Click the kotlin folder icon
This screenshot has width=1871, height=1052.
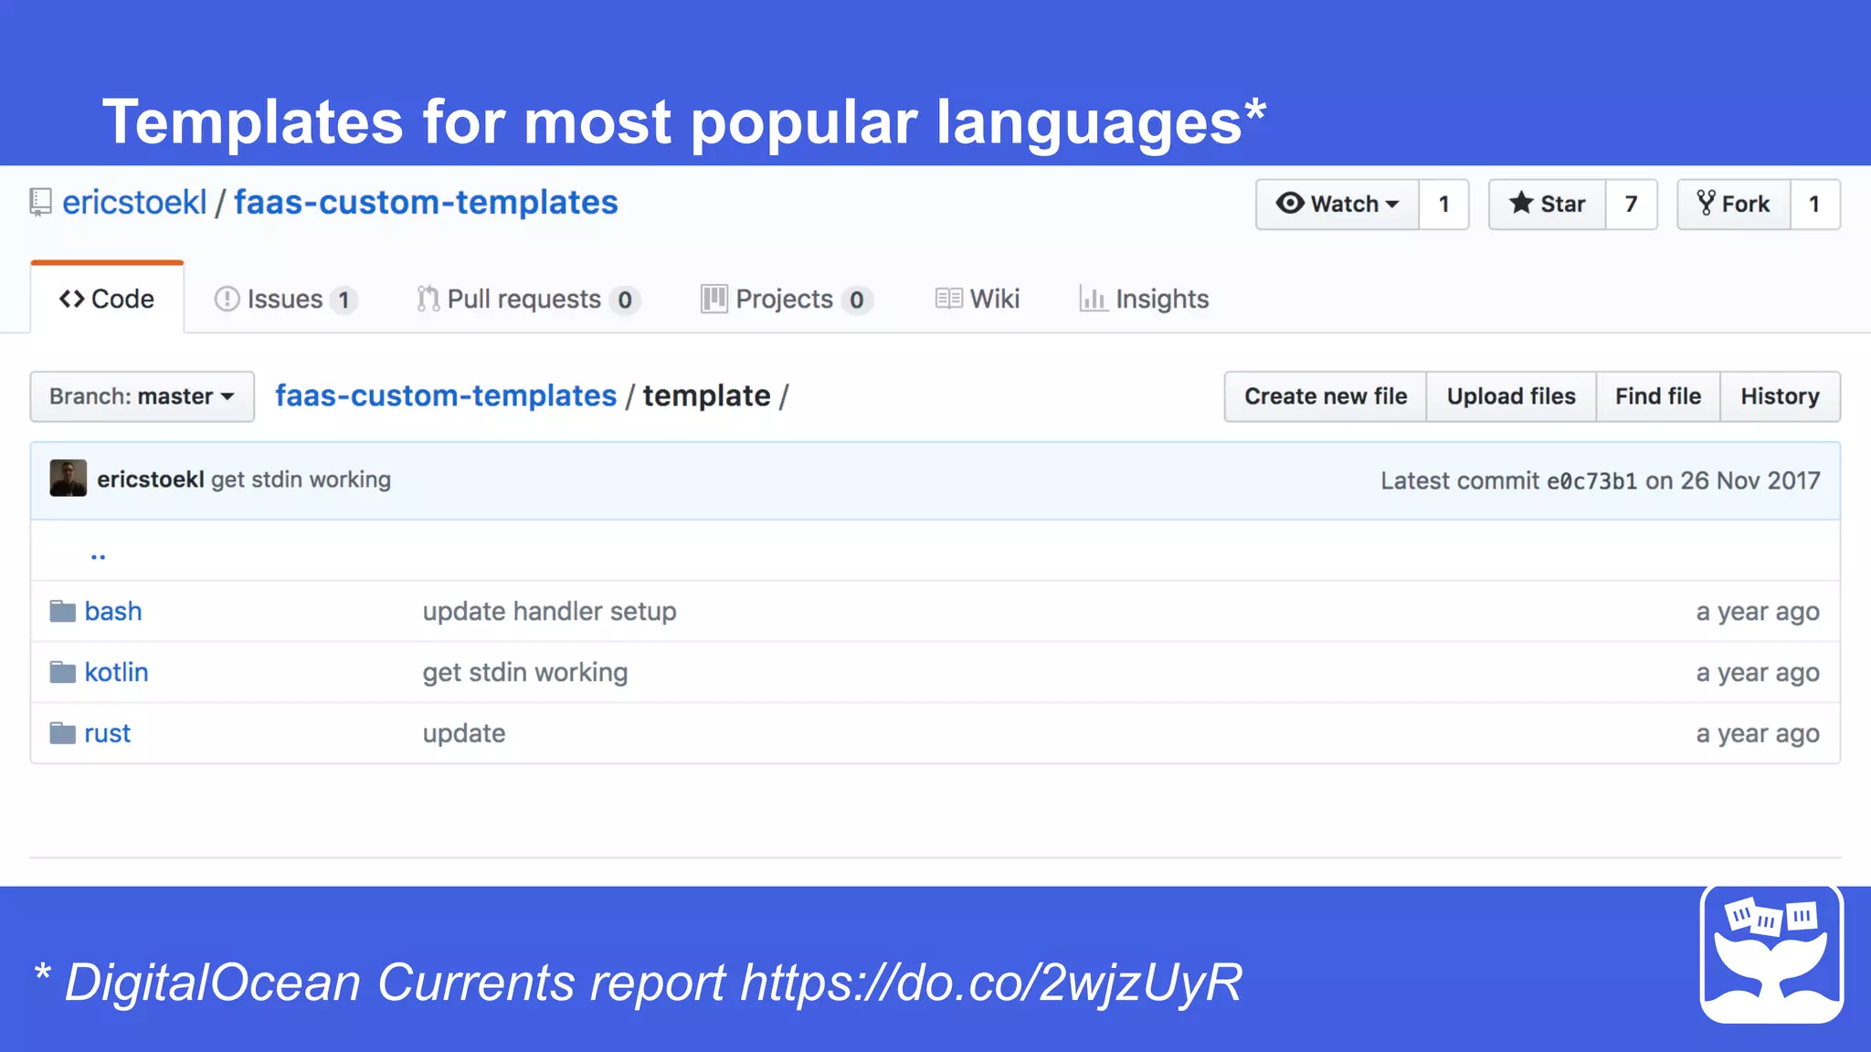(62, 672)
